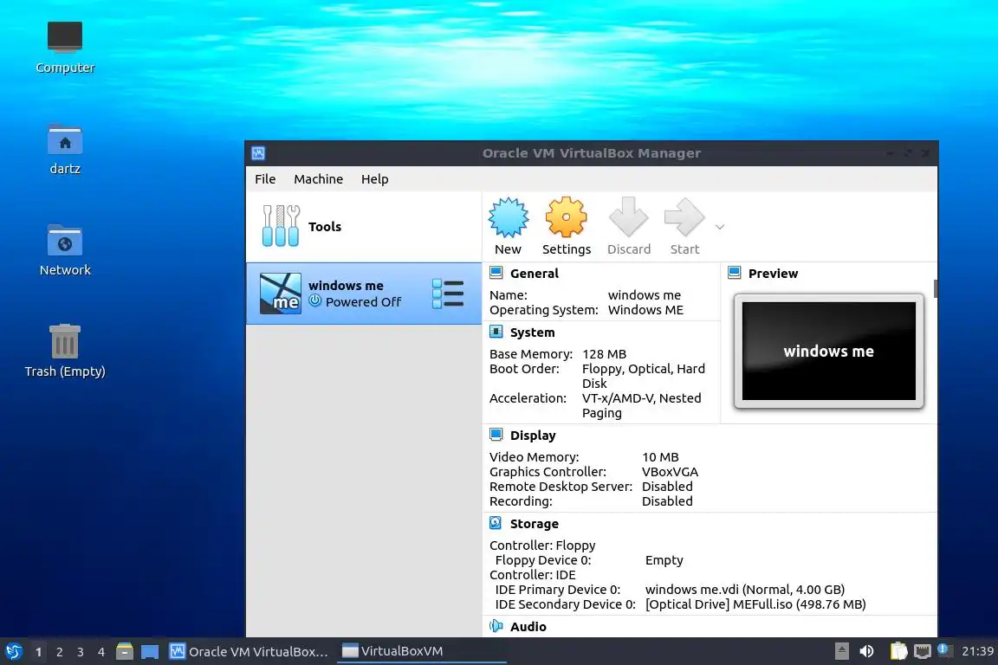Click the windows me preview thumbnail
Image resolution: width=998 pixels, height=665 pixels.
[x=829, y=351]
